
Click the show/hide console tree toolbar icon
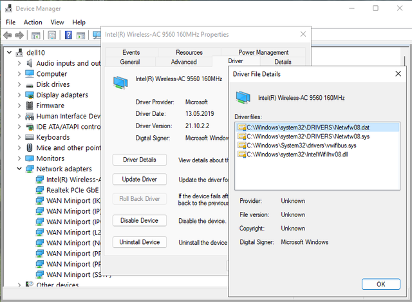[36, 35]
